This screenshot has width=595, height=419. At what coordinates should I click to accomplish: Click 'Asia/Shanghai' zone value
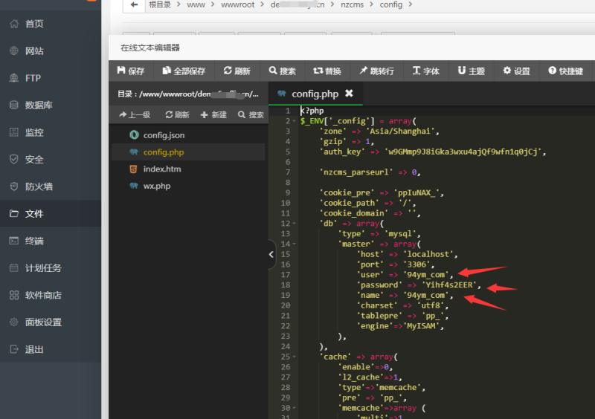[400, 131]
